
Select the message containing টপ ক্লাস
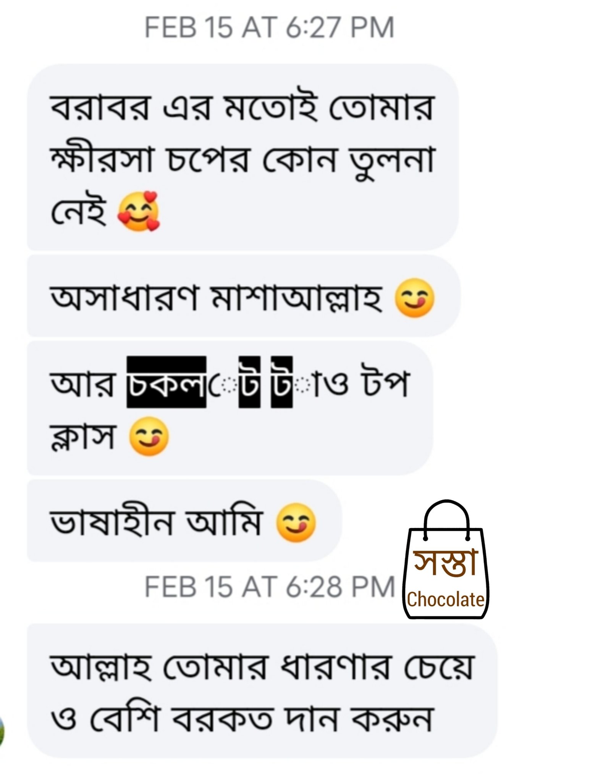(x=230, y=408)
